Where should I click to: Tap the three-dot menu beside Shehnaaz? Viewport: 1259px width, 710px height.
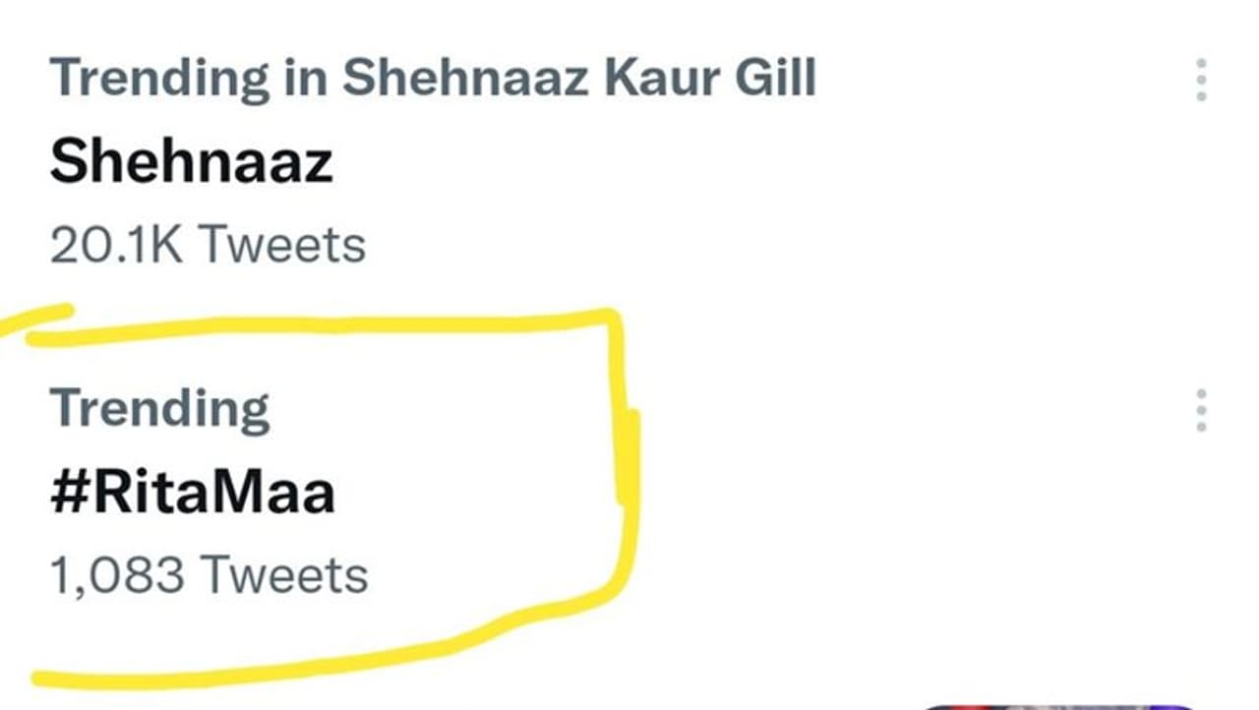tap(1200, 80)
